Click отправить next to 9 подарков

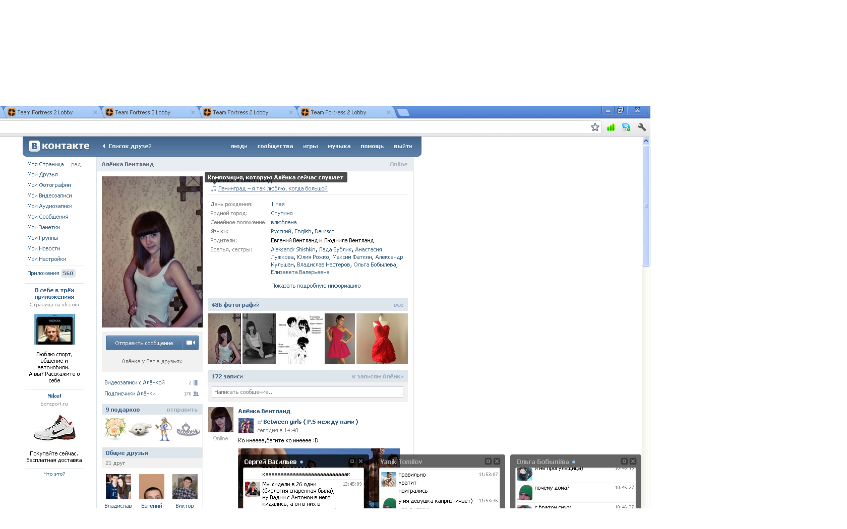coord(182,410)
